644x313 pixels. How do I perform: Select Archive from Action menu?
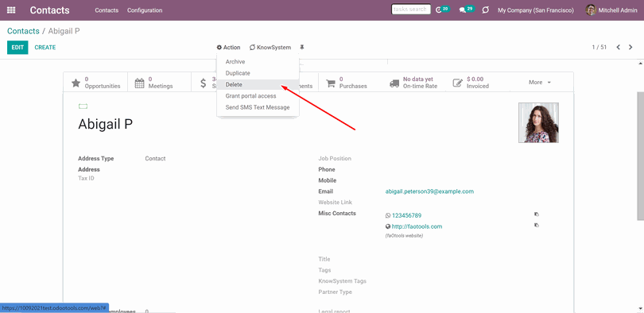258,61
